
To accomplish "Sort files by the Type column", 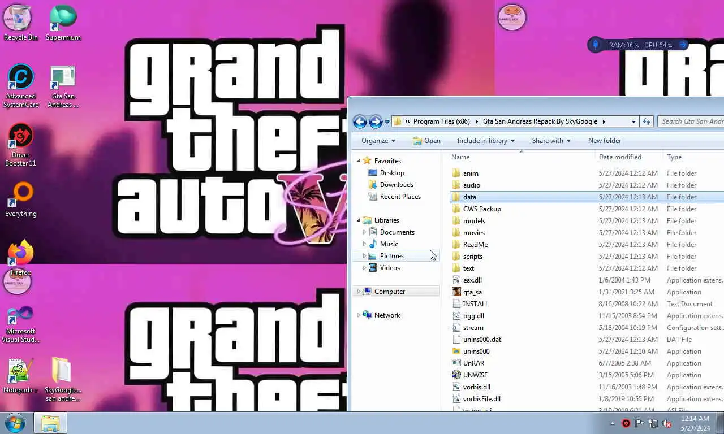I will pyautogui.click(x=674, y=157).
